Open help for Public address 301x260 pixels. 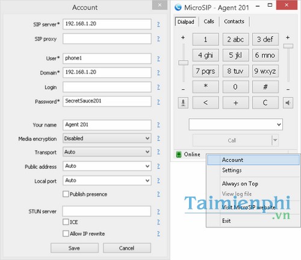[x=158, y=166]
